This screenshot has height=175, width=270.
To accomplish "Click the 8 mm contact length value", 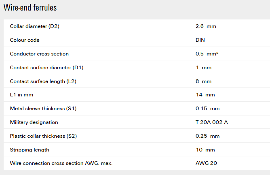I will (x=204, y=81).
